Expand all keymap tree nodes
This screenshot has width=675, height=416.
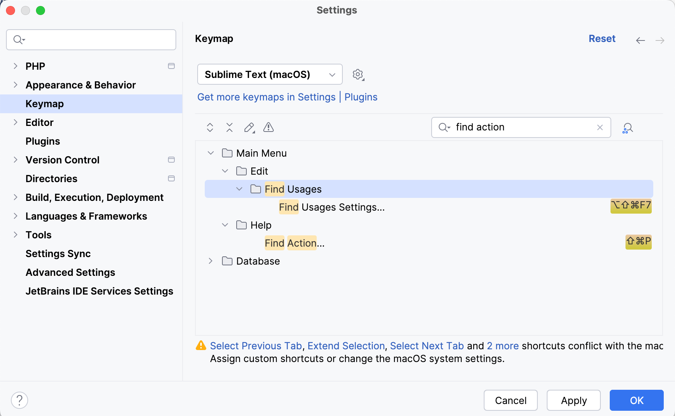(x=210, y=127)
